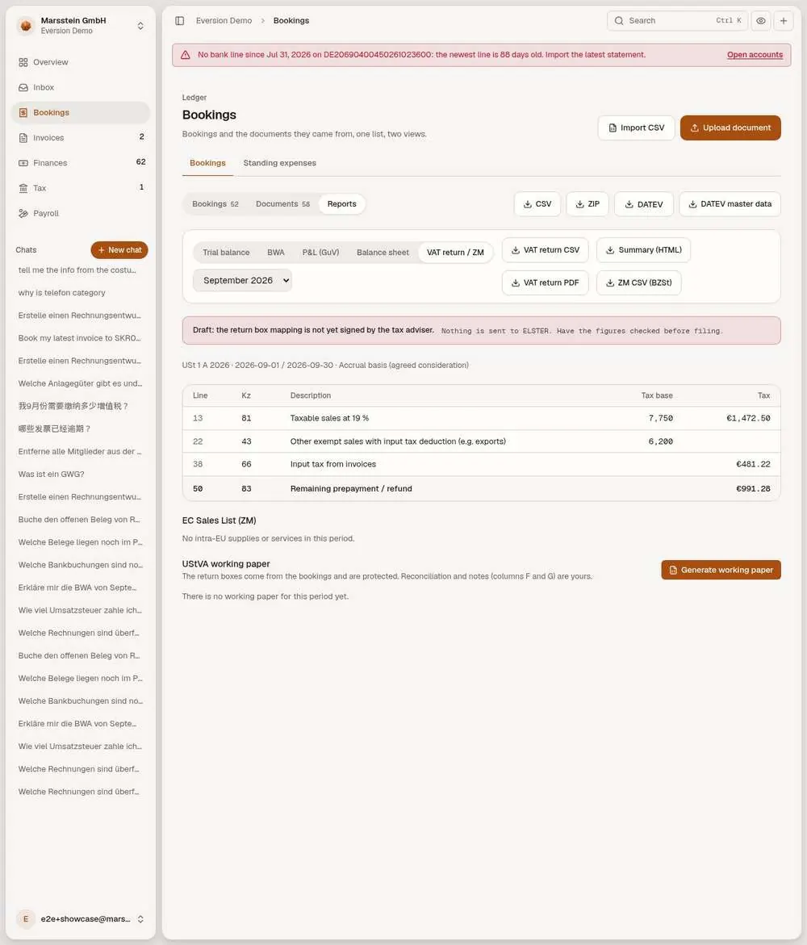Click Eversion Demo breadcrumb
The width and height of the screenshot is (807, 945).
click(224, 20)
